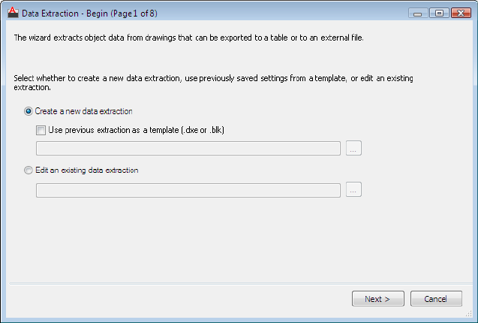Go to the next wizard page

click(x=377, y=299)
